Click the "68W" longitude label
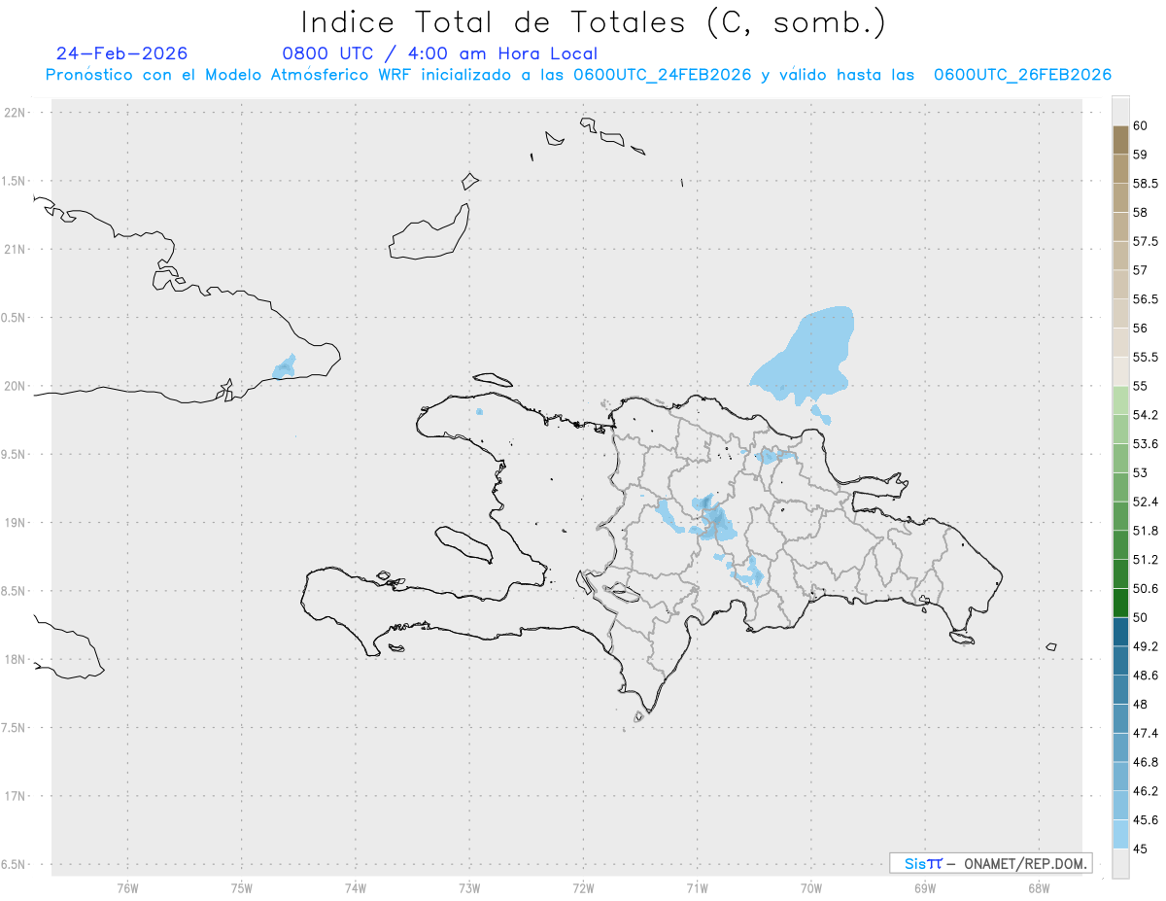1166x901 pixels. [x=1039, y=887]
